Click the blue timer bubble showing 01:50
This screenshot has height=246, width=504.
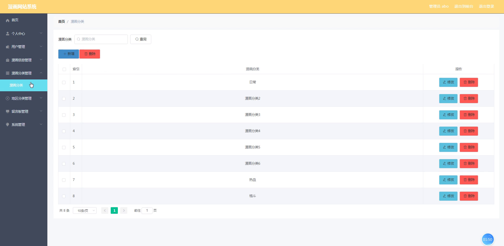[487, 239]
